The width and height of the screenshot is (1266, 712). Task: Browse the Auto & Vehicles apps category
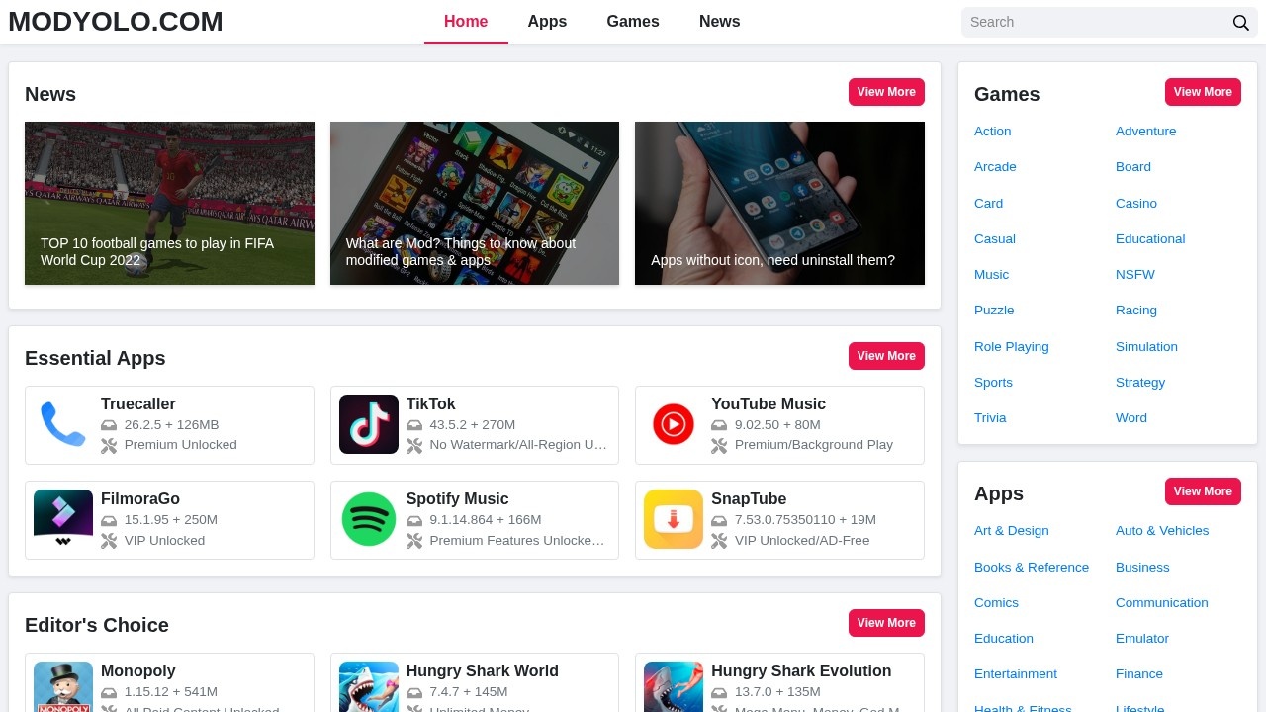pos(1162,531)
